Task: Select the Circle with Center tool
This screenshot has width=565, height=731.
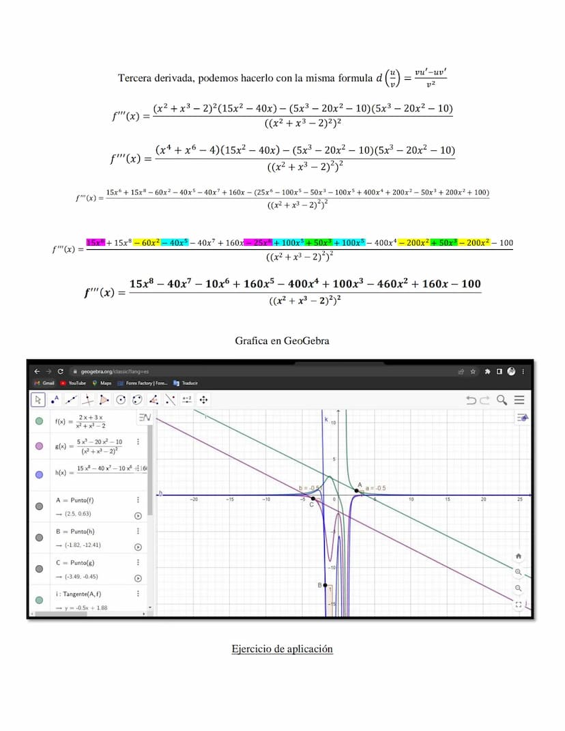Action: [x=121, y=400]
